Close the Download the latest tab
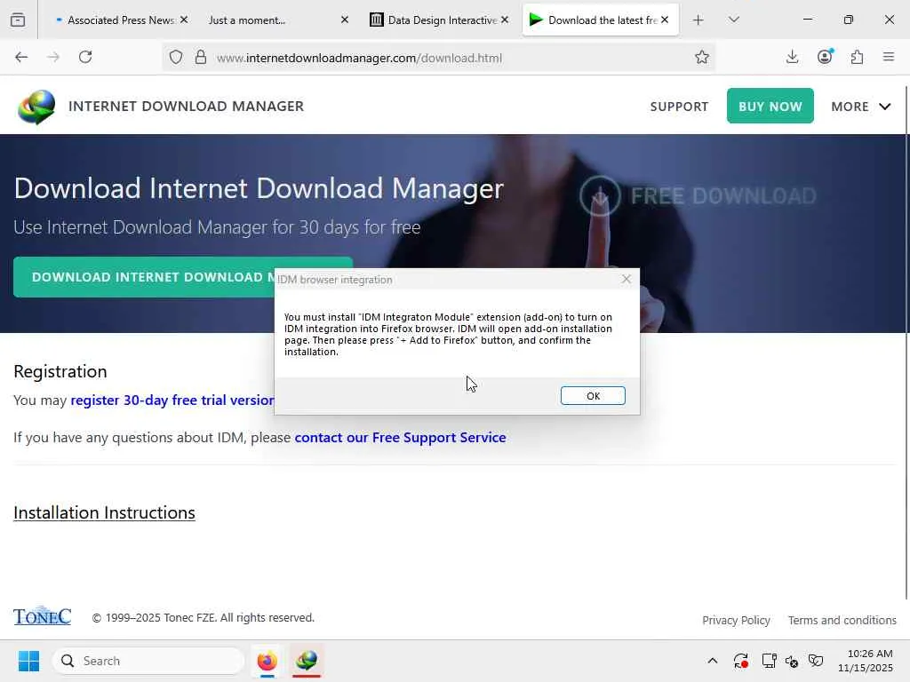The width and height of the screenshot is (910, 682). pos(665,20)
